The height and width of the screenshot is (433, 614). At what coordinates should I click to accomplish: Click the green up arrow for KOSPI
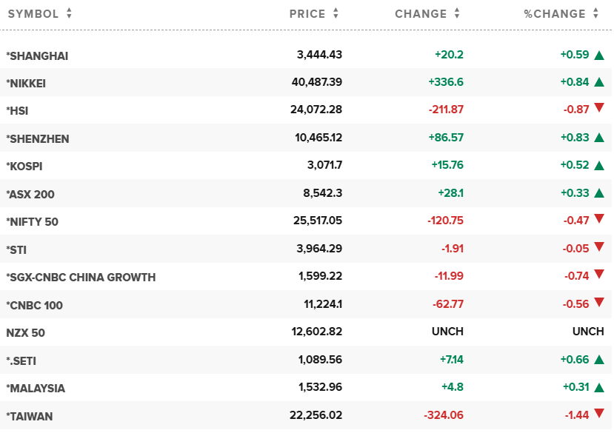[599, 165]
